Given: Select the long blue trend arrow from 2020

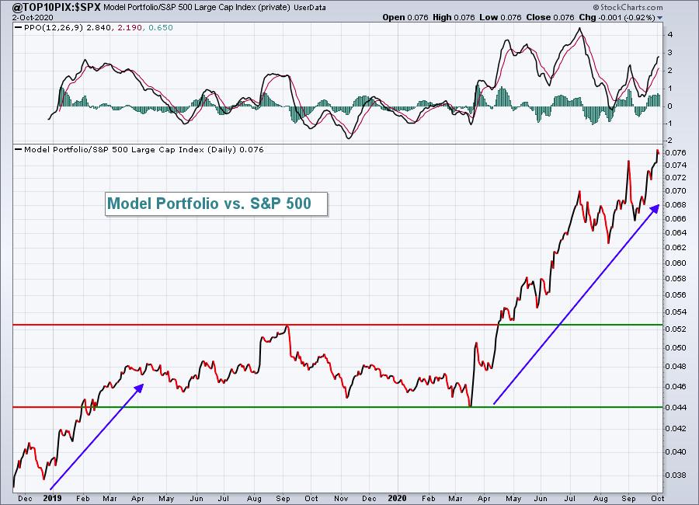Looking at the screenshot, I should [x=576, y=305].
